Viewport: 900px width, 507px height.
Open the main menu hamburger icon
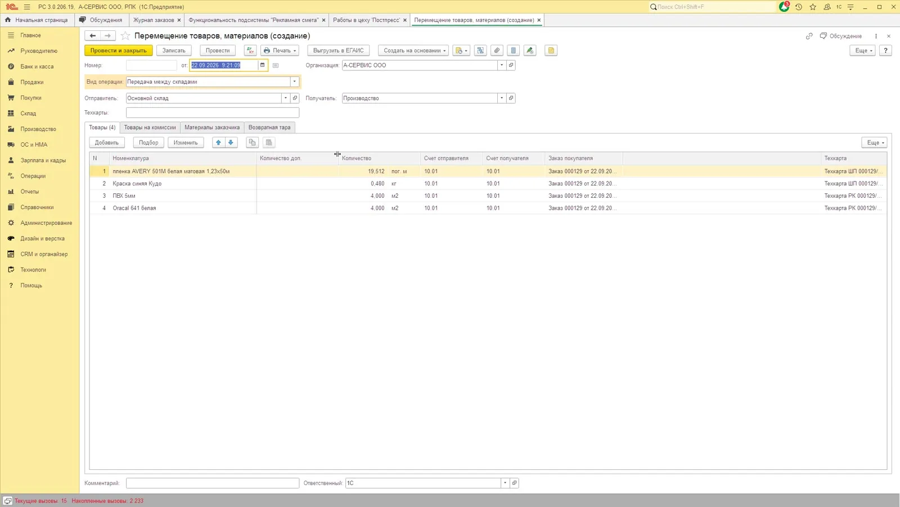[26, 7]
